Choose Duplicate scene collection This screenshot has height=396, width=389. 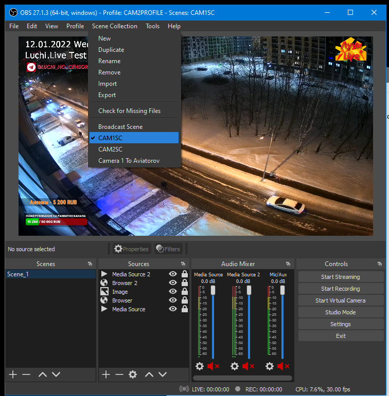pyautogui.click(x=134, y=50)
